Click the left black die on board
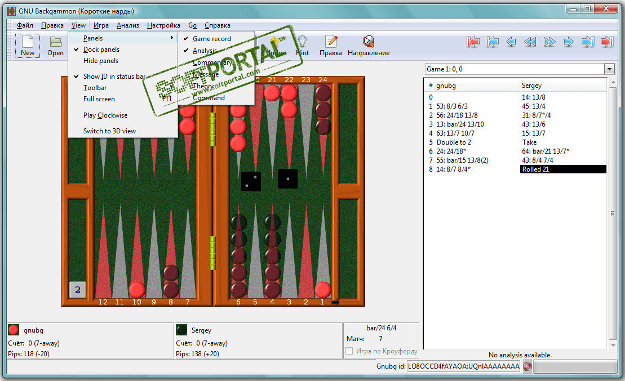Image resolution: width=625 pixels, height=381 pixels. [x=251, y=182]
